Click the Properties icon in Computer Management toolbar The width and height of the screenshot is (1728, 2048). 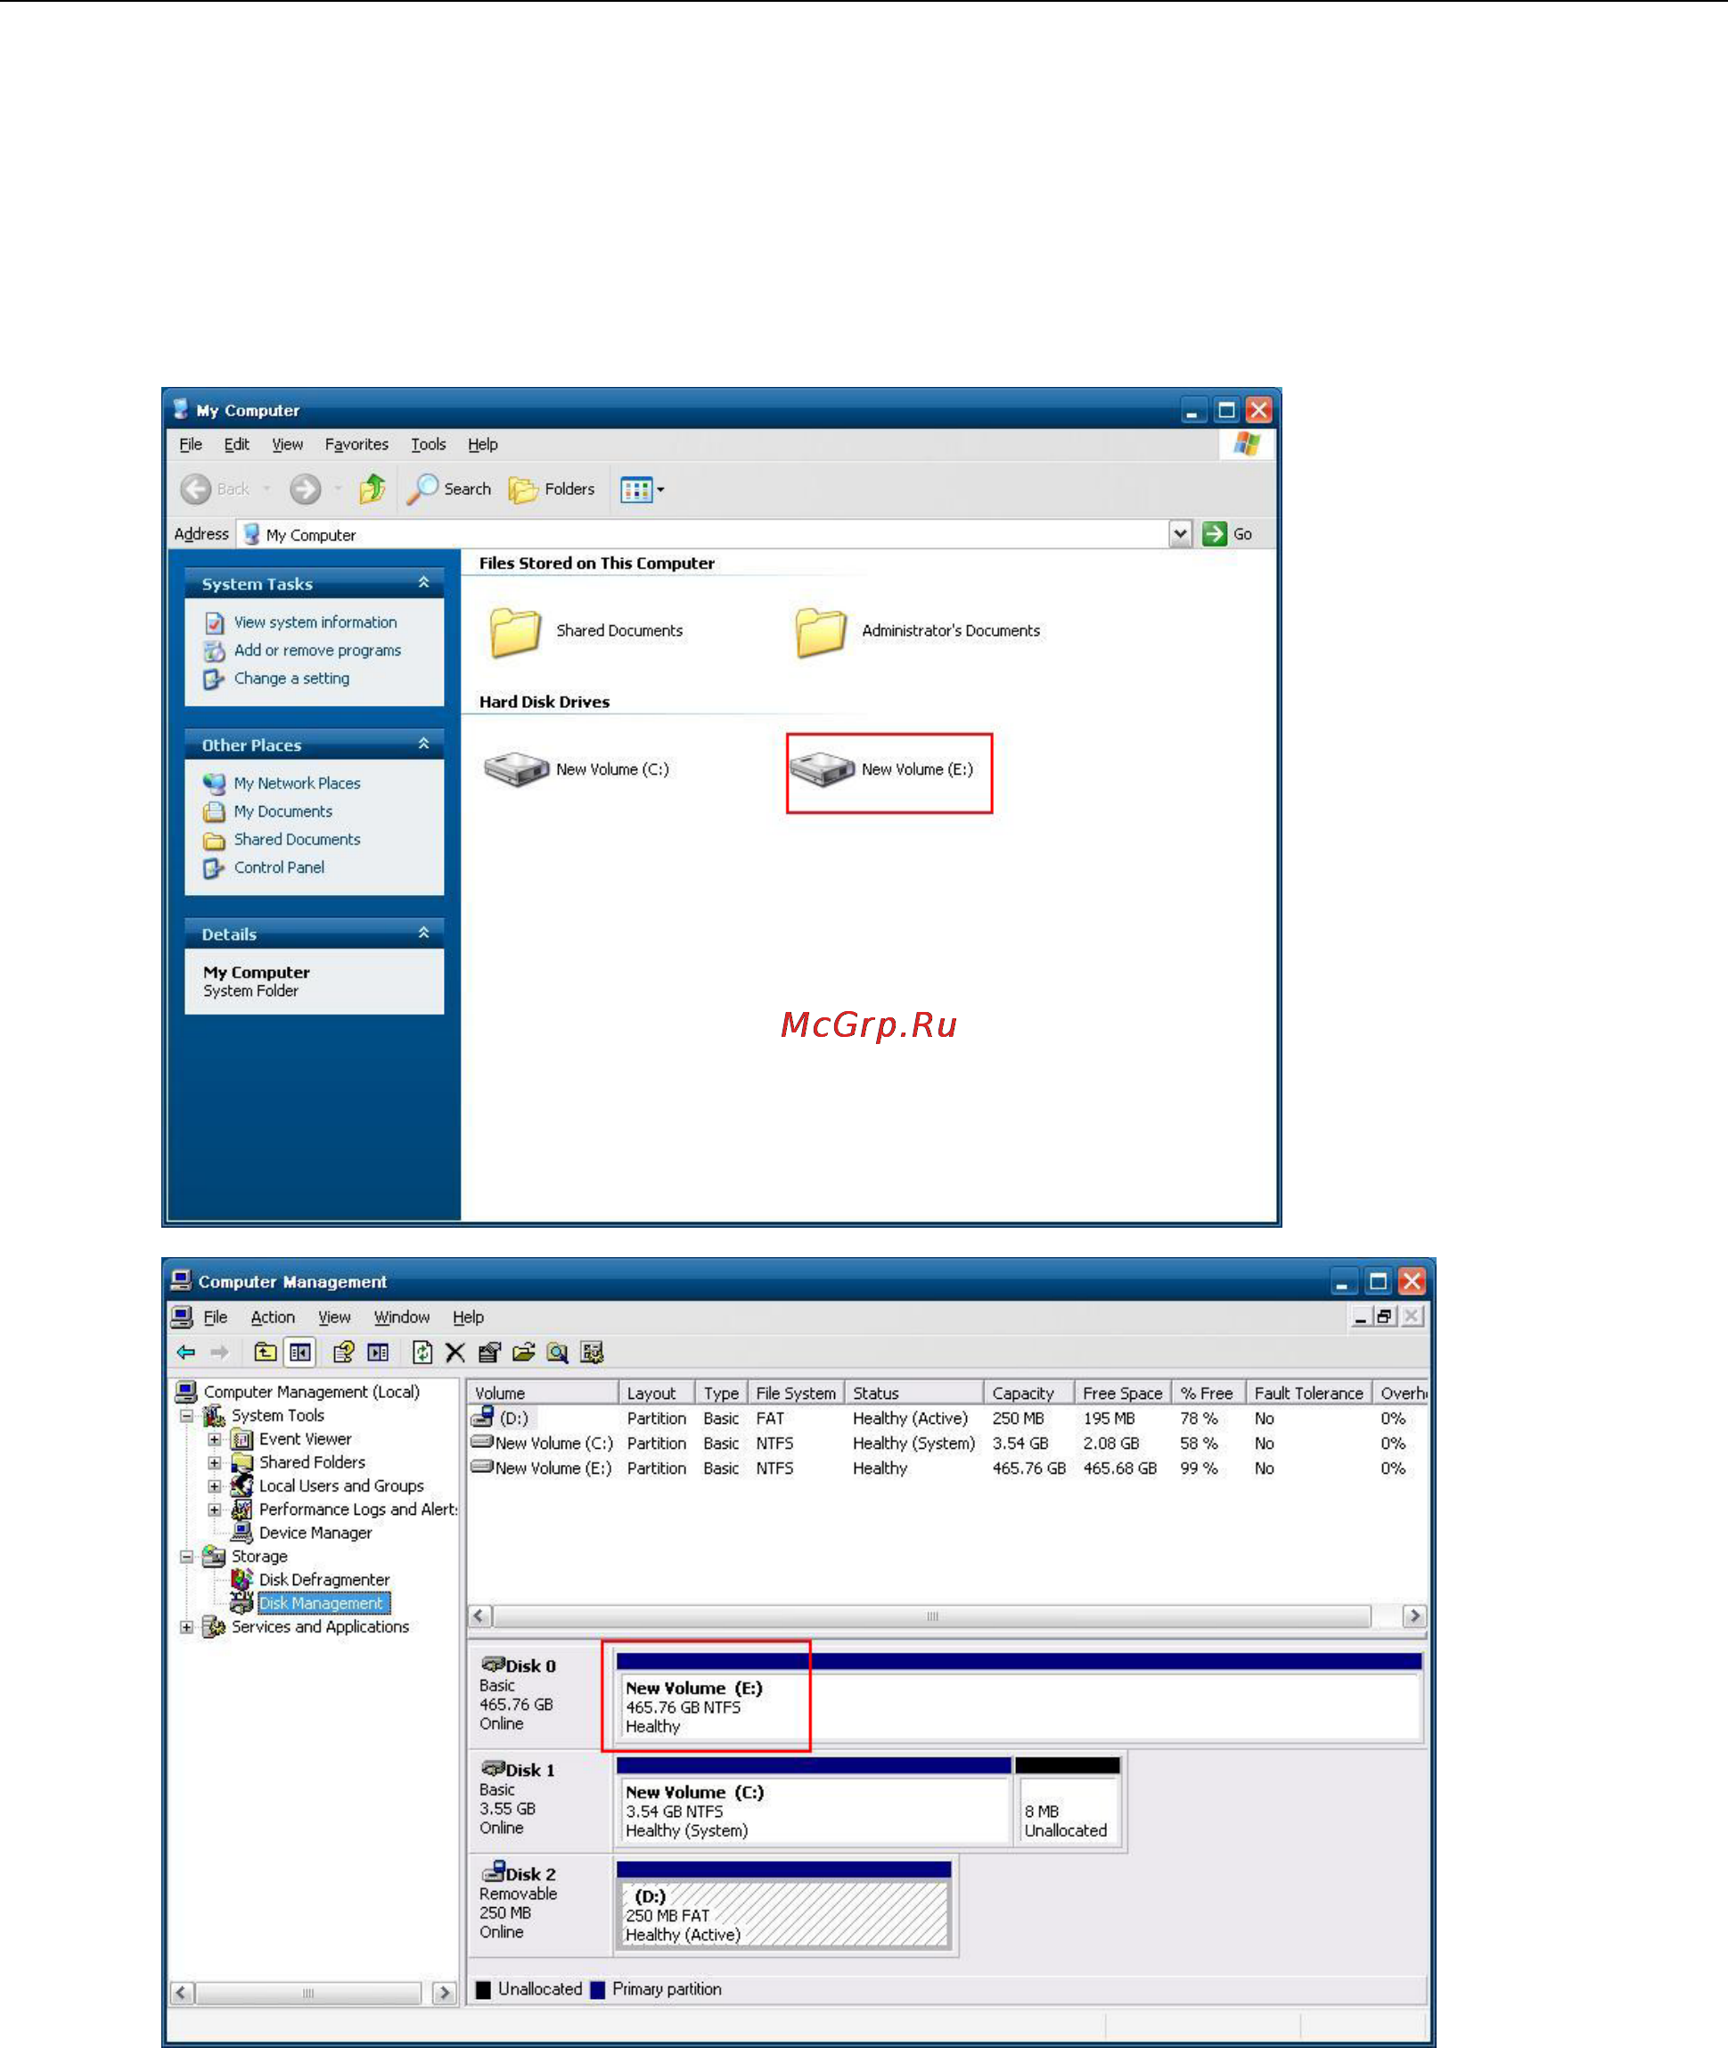(489, 1353)
